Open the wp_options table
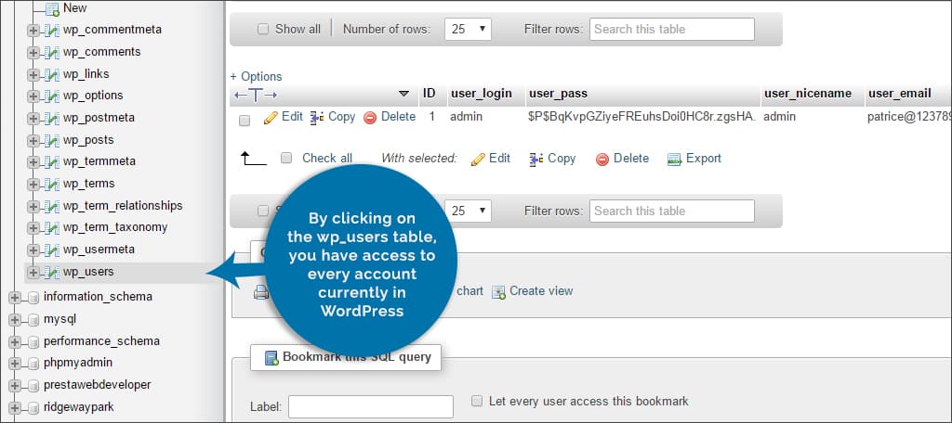 point(93,96)
